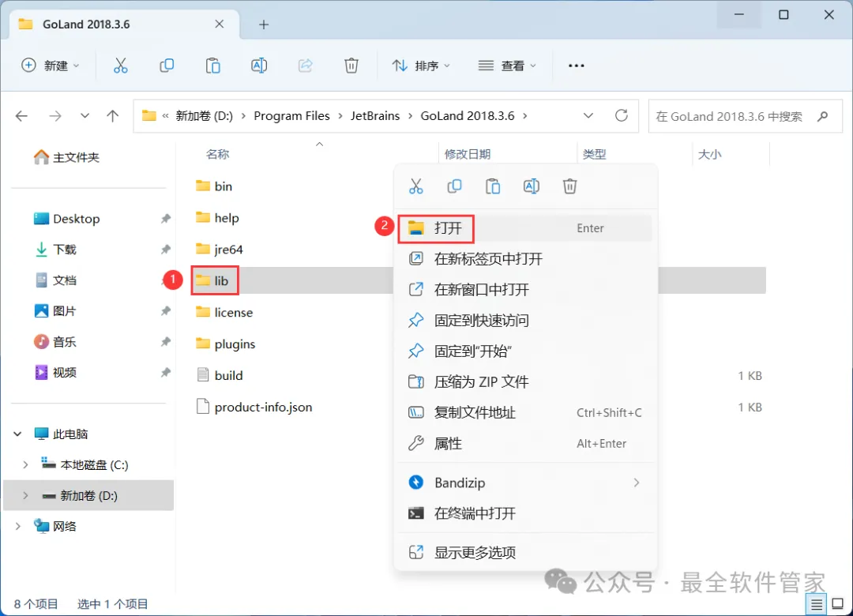The height and width of the screenshot is (616, 853).
Task: Select 打开 in the context menu
Action: (525, 228)
